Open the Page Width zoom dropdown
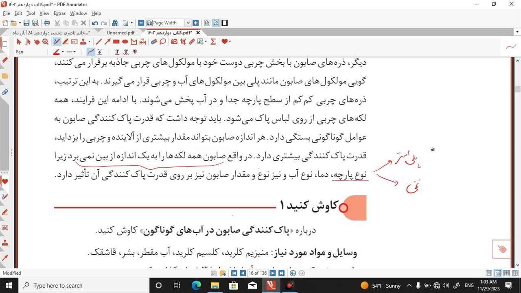521x293 pixels. (x=188, y=23)
